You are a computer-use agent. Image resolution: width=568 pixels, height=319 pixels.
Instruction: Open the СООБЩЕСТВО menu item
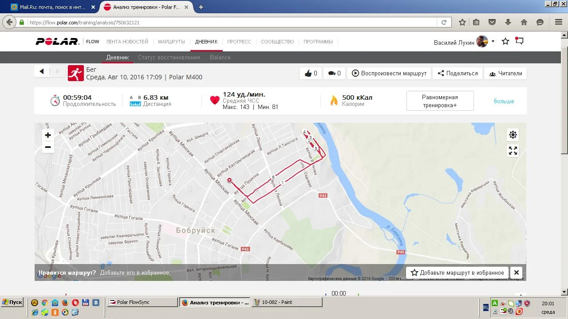pos(277,42)
